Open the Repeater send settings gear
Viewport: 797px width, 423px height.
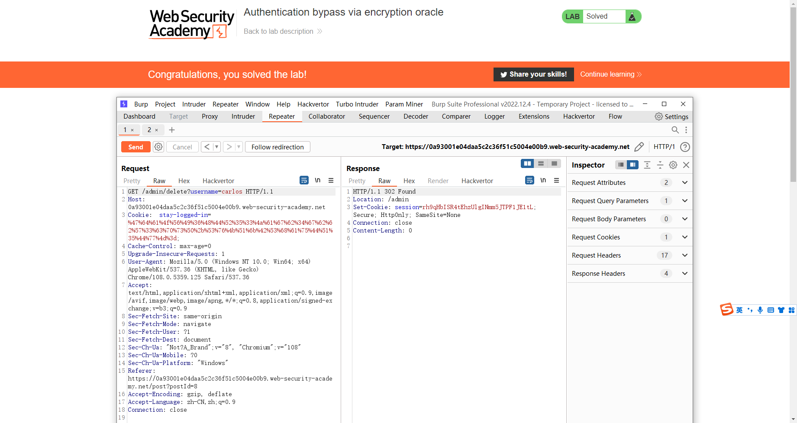click(158, 147)
